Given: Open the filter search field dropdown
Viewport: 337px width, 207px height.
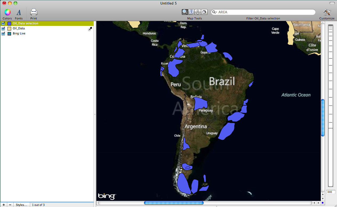Looking at the screenshot, I should tap(214, 12).
